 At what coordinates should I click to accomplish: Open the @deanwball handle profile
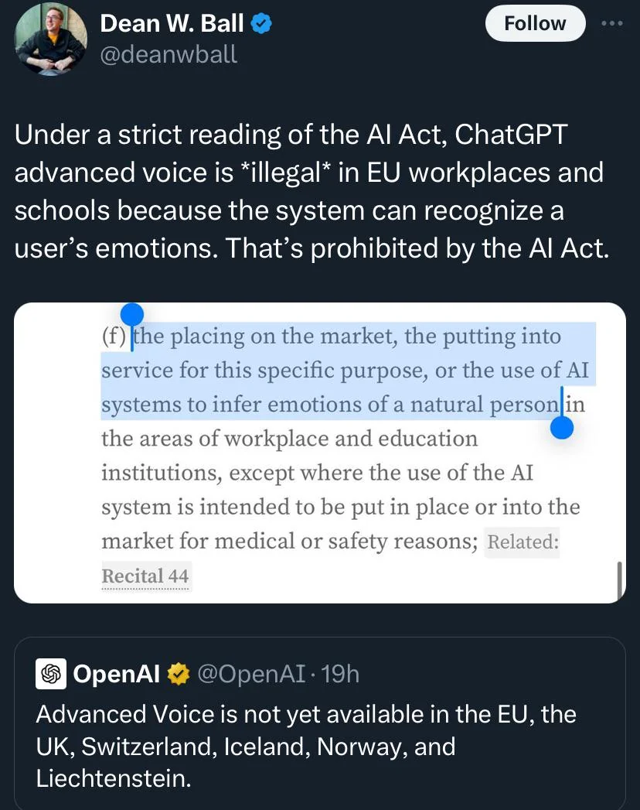click(169, 54)
